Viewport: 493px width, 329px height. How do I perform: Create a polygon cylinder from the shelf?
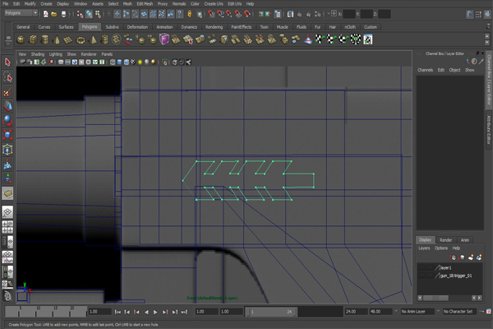point(44,39)
